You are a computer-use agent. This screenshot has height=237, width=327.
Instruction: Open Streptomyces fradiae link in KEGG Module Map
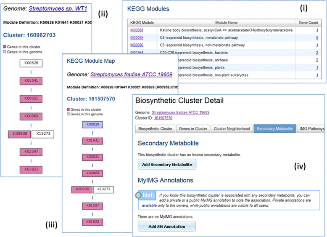tap(131, 75)
